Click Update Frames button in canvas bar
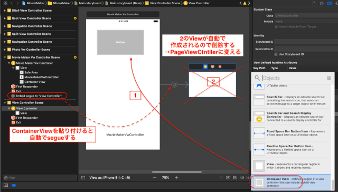Screen dimensions: 338x192 pyautogui.click(x=221, y=178)
